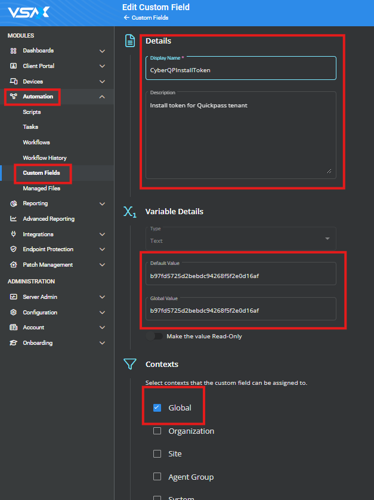Toggle Make the value Read-Only

coord(154,336)
